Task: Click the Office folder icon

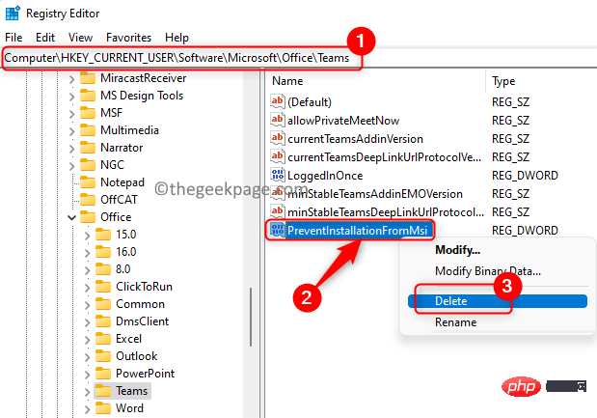Action: coord(88,217)
